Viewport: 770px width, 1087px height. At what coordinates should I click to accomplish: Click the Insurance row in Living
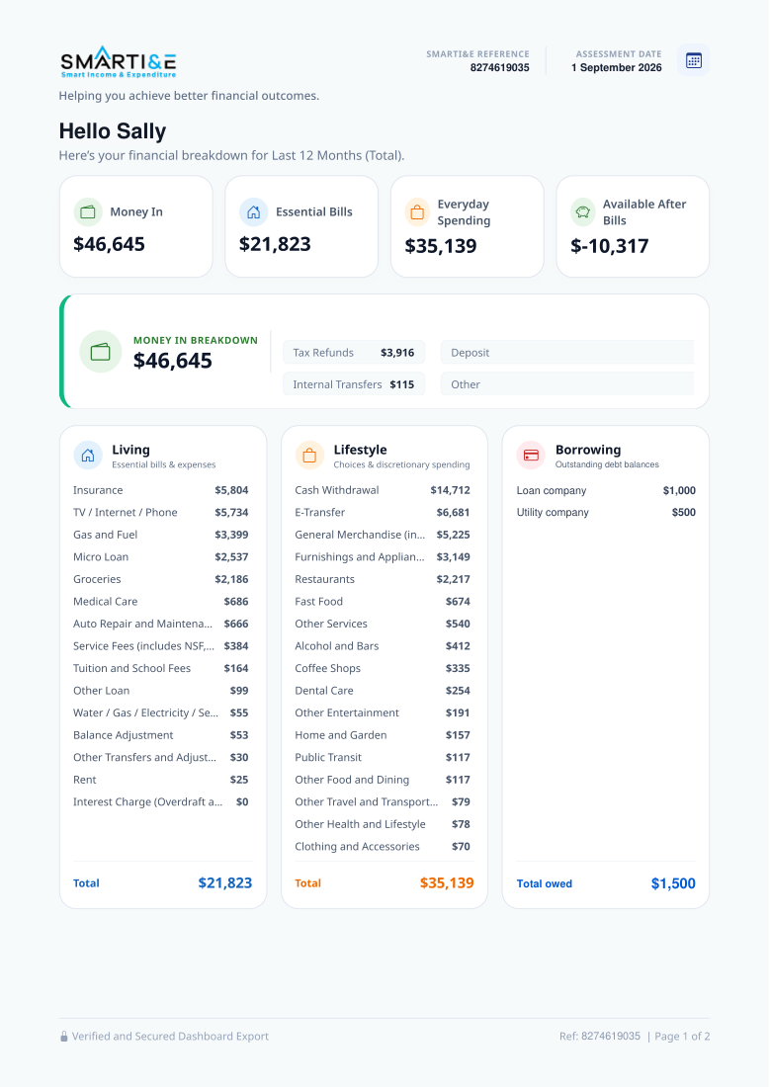coord(161,490)
